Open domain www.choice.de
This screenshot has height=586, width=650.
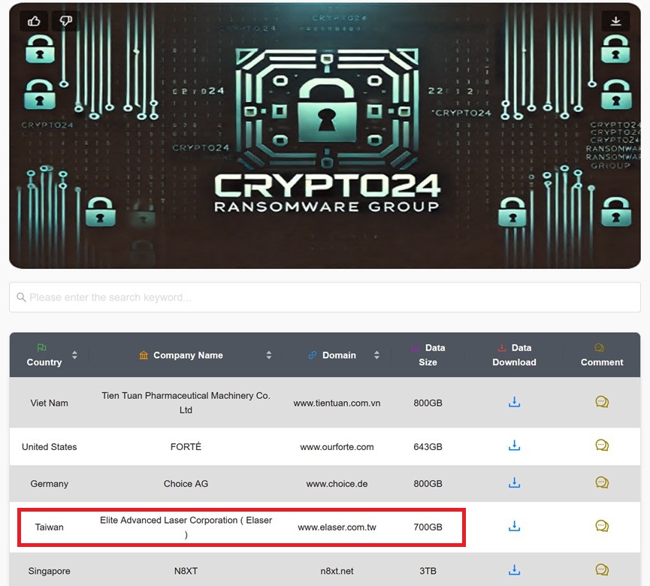pyautogui.click(x=337, y=484)
